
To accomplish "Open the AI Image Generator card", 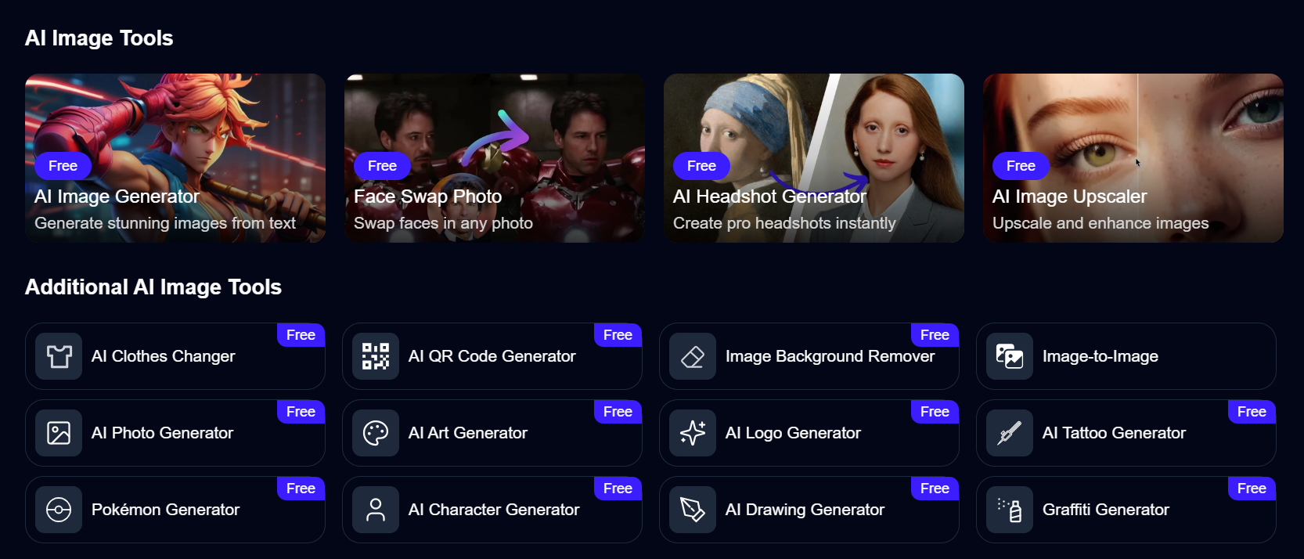I will point(175,158).
